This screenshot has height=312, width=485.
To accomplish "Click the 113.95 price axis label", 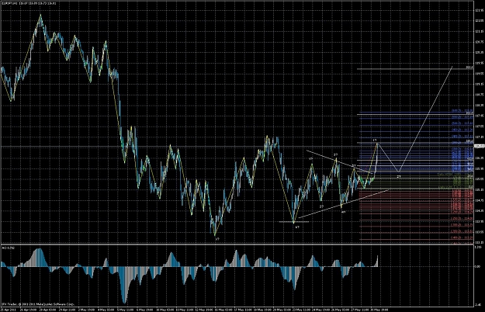I will pyautogui.click(x=479, y=221).
